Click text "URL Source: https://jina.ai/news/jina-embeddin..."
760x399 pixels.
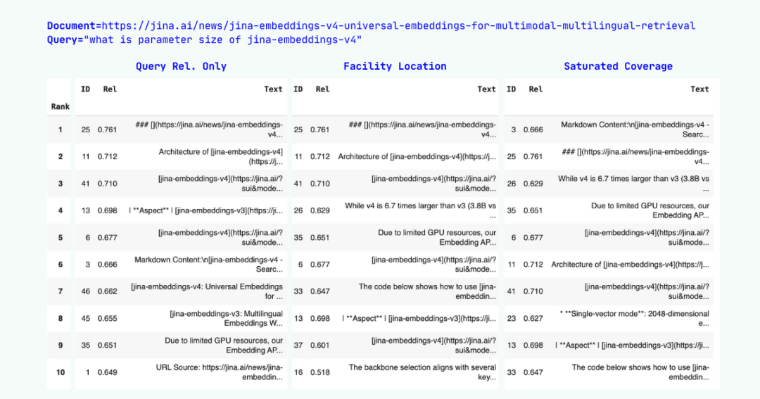(219, 372)
